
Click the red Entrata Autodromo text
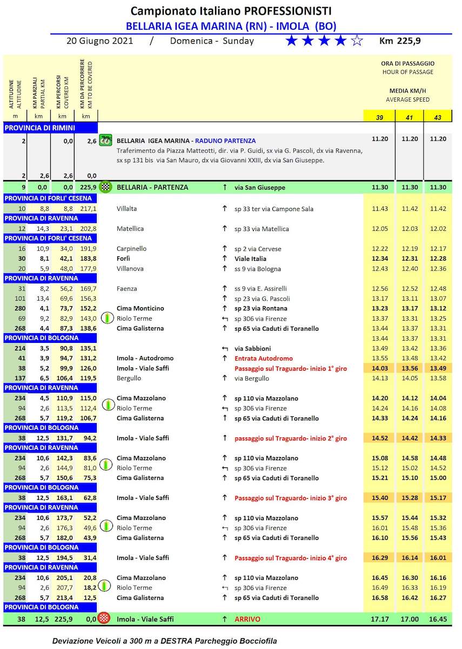264,359
